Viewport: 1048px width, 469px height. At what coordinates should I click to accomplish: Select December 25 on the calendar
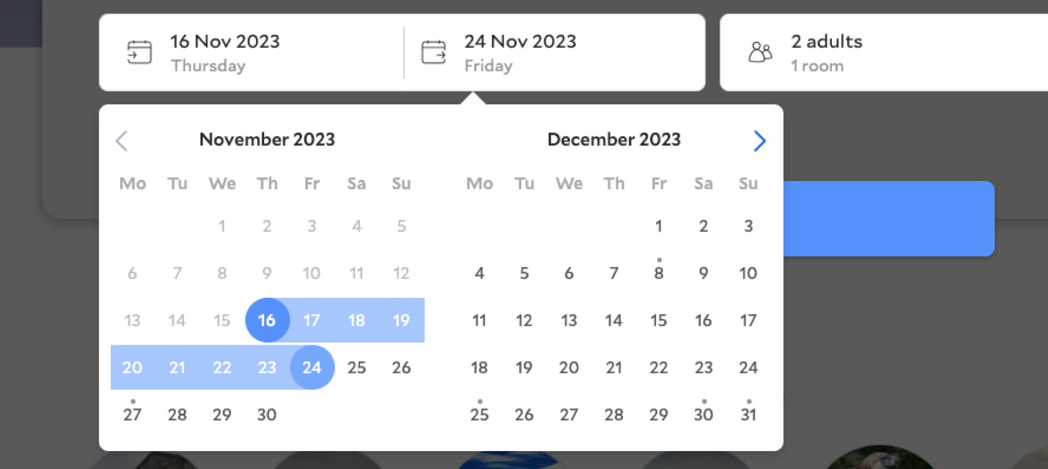(479, 414)
